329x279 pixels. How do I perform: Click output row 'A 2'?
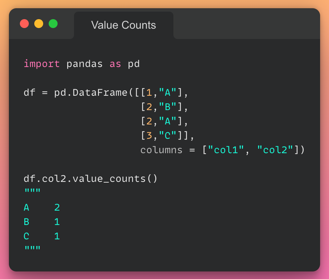(42, 208)
